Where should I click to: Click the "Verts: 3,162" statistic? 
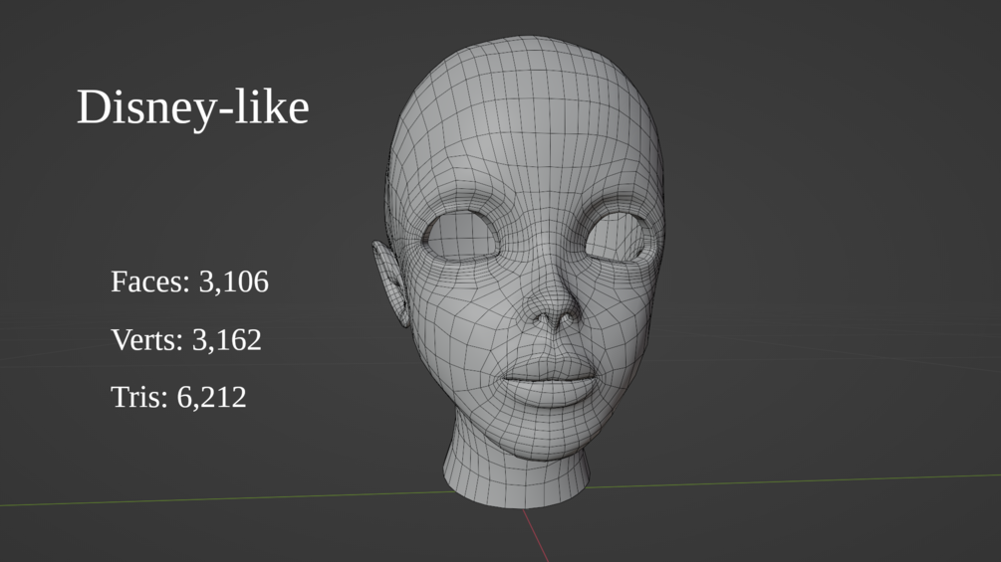pyautogui.click(x=186, y=339)
